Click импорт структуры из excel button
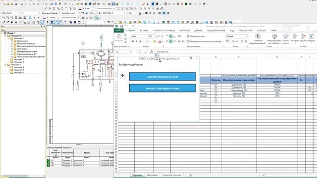This screenshot has height=178, width=317. [x=163, y=88]
